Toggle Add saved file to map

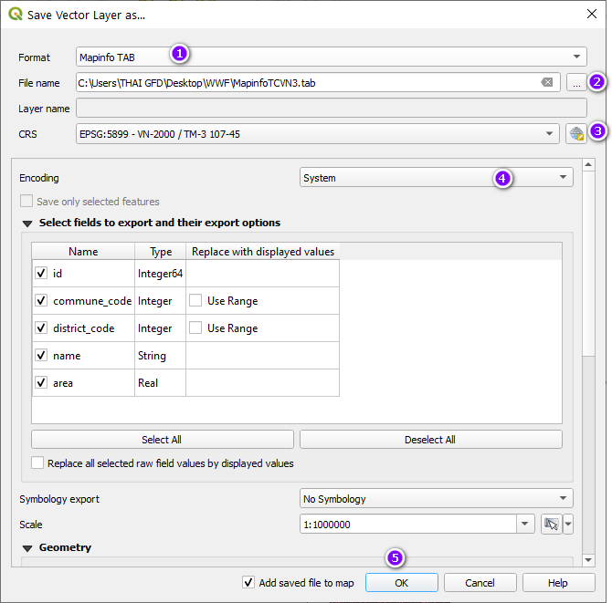(248, 582)
